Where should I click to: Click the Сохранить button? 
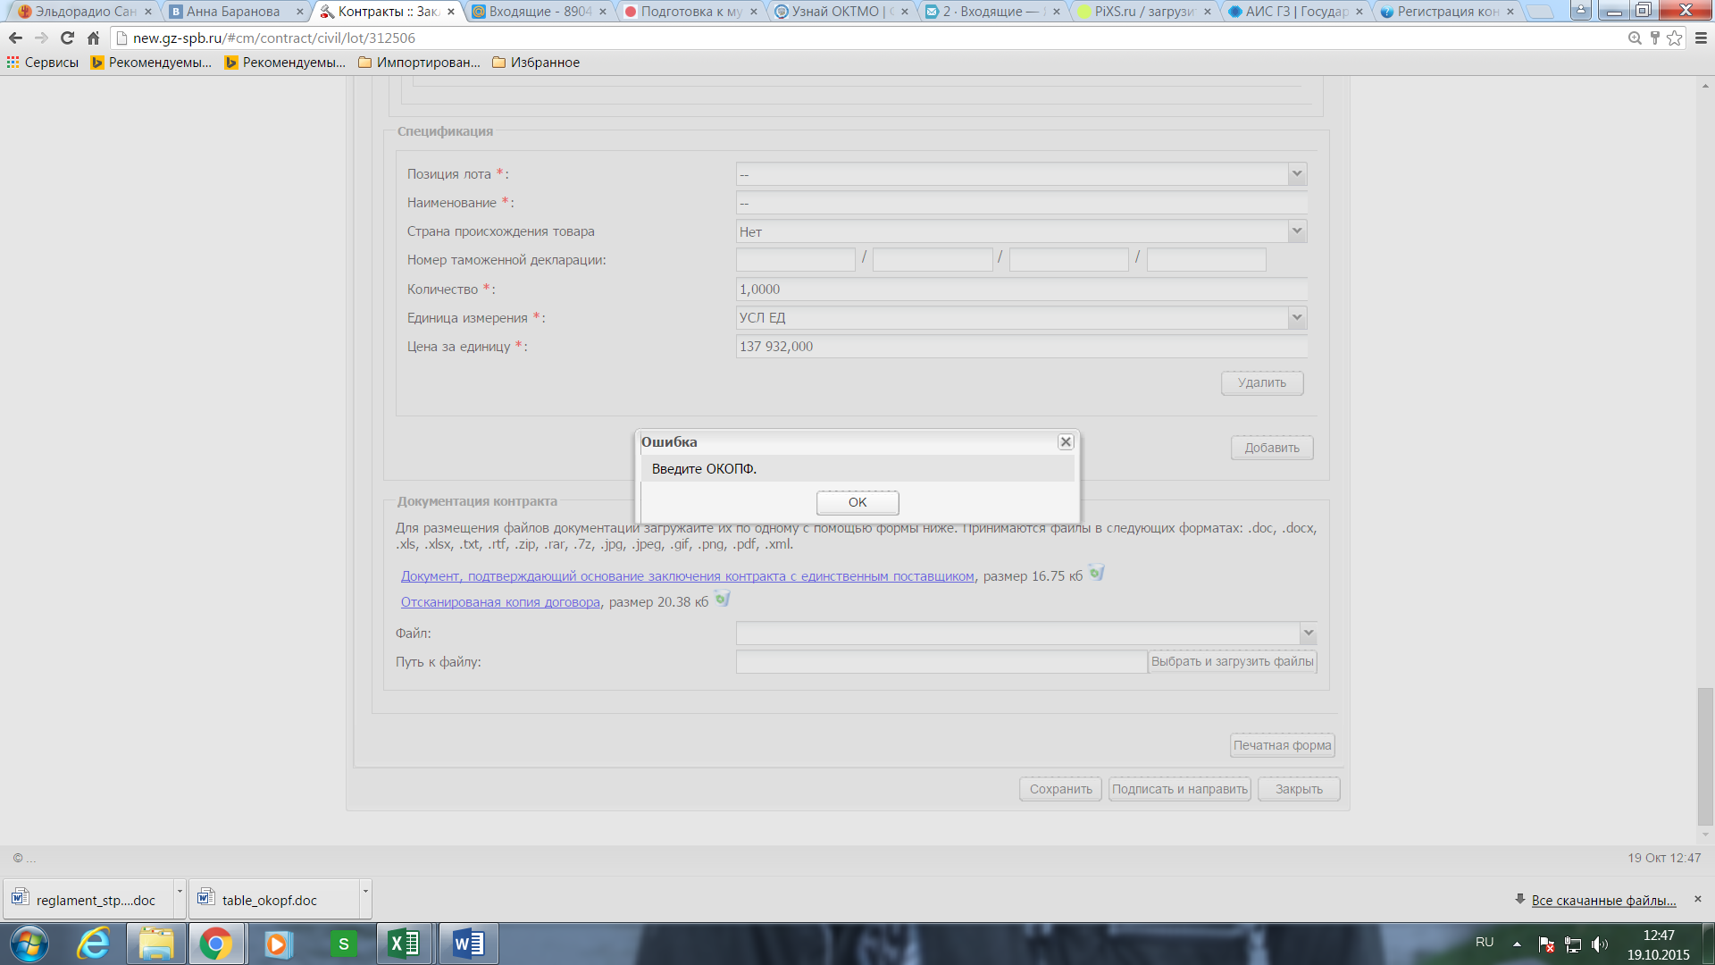(x=1060, y=789)
